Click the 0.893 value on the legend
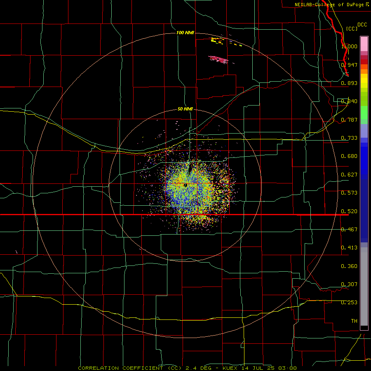The height and width of the screenshot is (371, 371). pos(349,83)
